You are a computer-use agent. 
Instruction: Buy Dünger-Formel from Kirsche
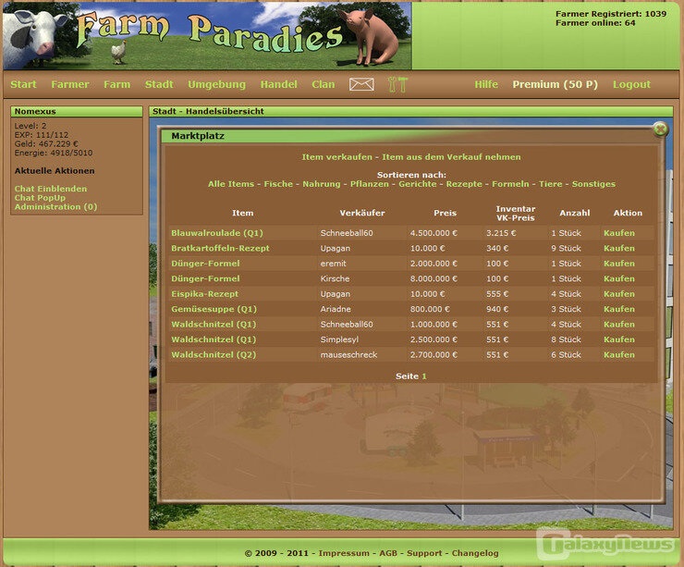[619, 279]
